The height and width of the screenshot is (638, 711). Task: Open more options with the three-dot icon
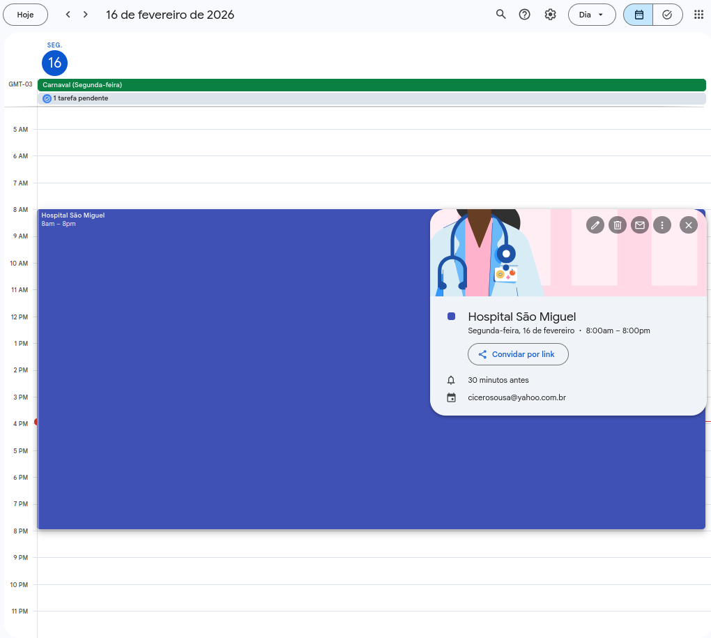pos(662,225)
